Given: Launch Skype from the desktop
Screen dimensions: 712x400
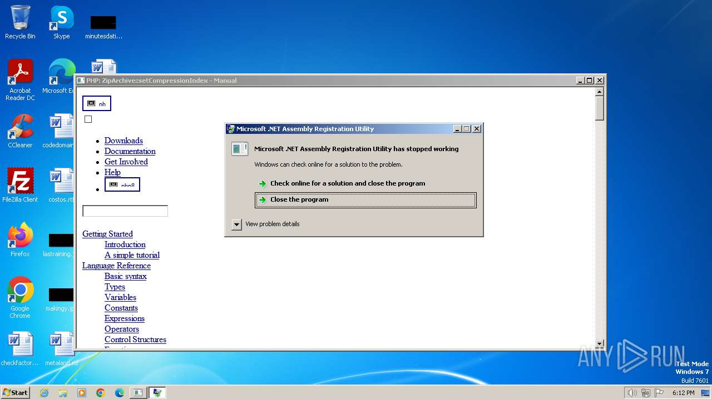Looking at the screenshot, I should [x=61, y=22].
